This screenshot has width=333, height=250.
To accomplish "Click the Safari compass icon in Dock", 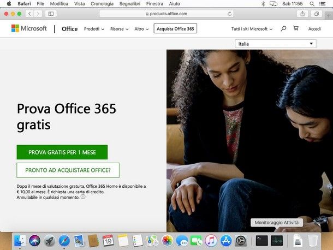I will coord(64,241).
